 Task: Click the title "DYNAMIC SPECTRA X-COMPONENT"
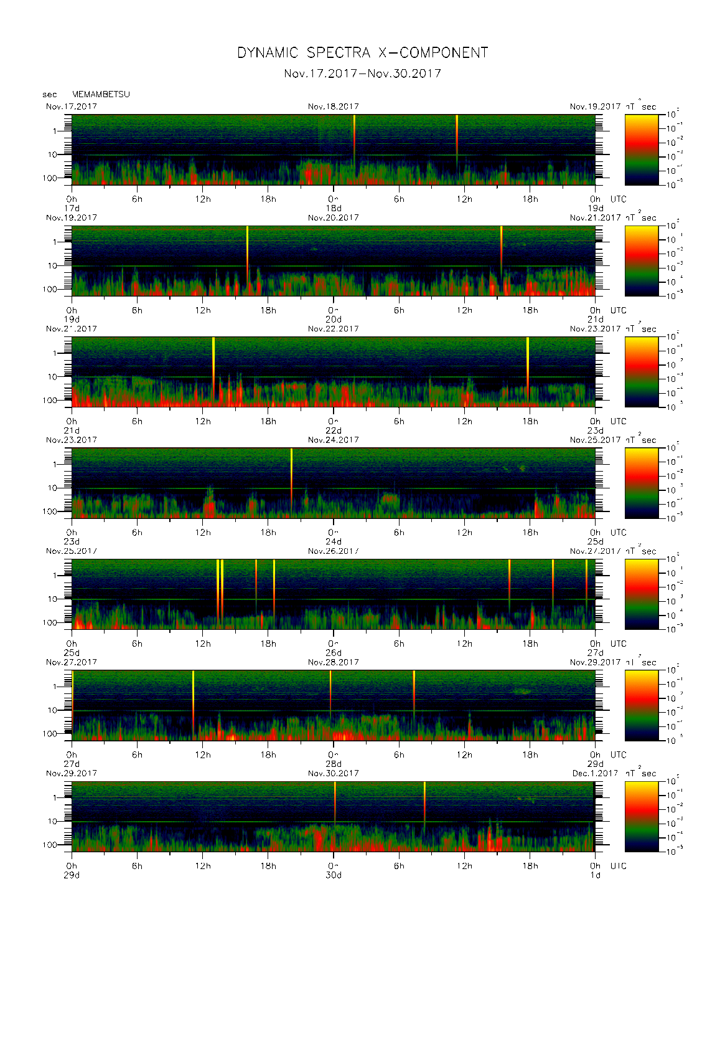[362, 53]
